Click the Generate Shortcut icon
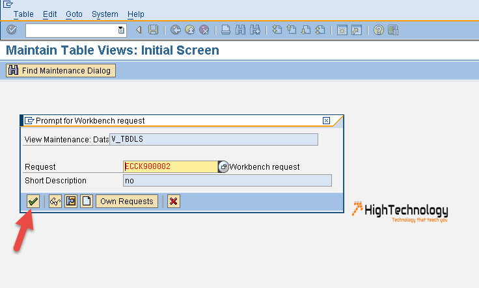Image resolution: width=479 pixels, height=288 pixels. [357, 30]
